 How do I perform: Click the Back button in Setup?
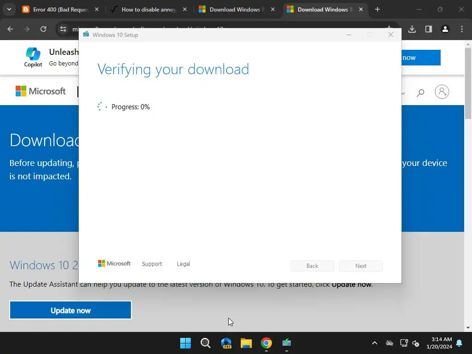click(x=313, y=266)
